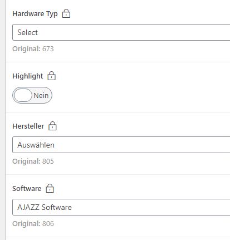Click the lock icon next to Highlight
This screenshot has height=240, width=230.
point(51,76)
